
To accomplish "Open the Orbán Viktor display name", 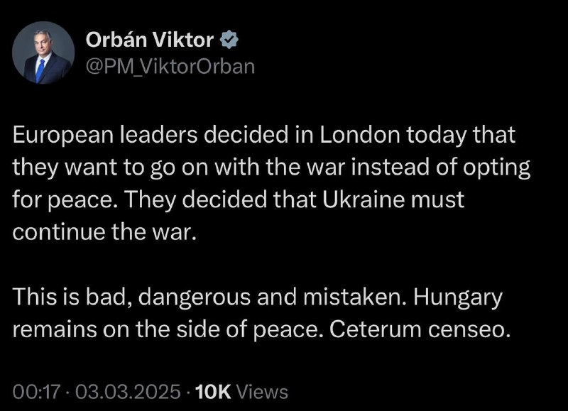I will click(150, 40).
